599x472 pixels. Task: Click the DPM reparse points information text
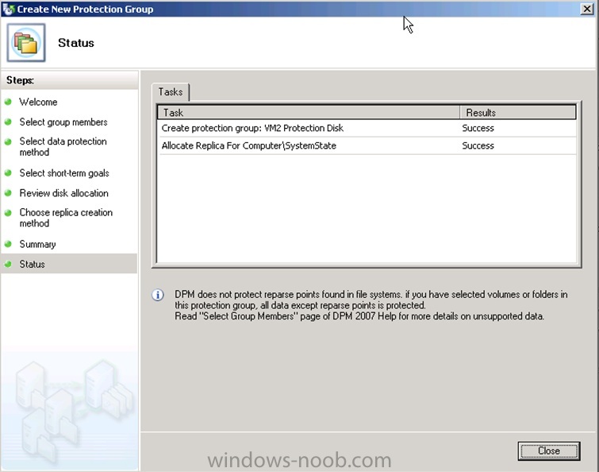pyautogui.click(x=371, y=305)
